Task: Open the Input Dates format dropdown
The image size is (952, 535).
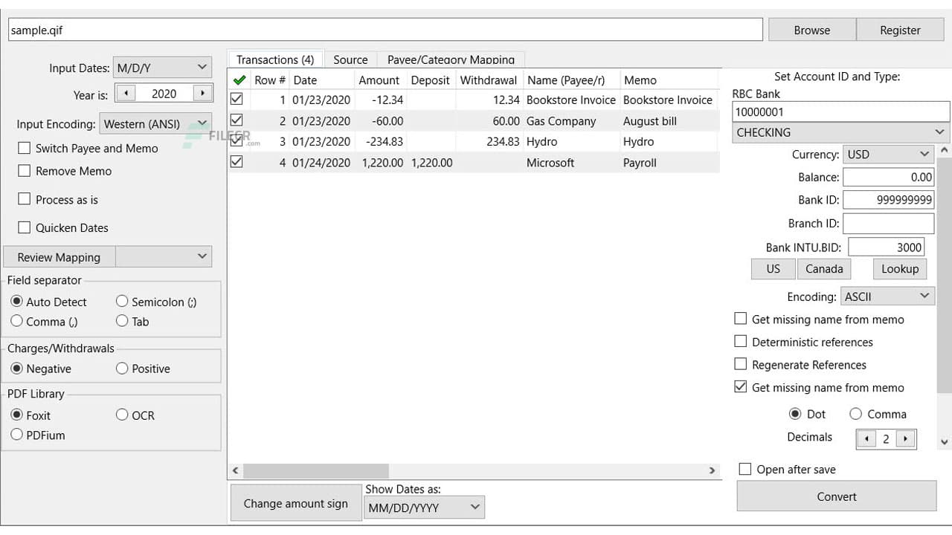Action: (x=162, y=67)
